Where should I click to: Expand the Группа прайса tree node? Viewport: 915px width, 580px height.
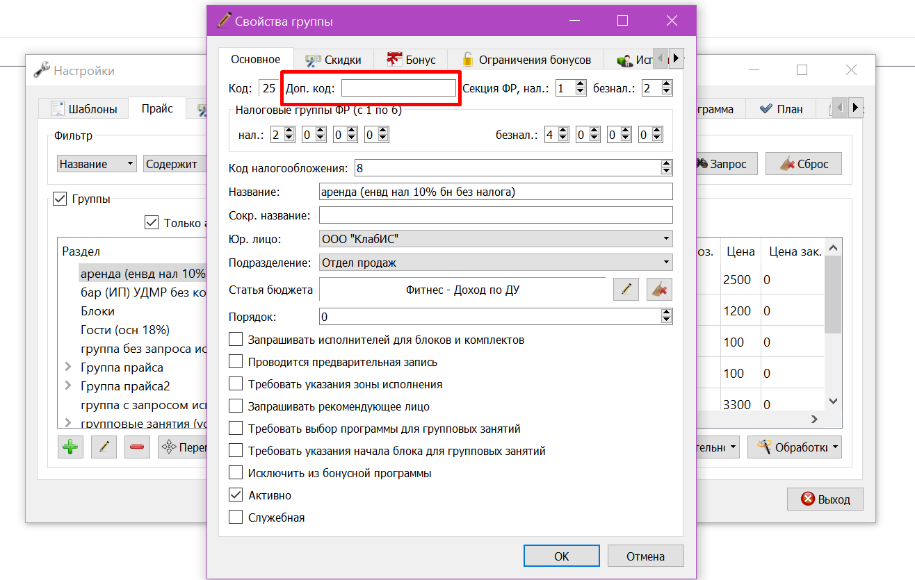[x=68, y=367]
